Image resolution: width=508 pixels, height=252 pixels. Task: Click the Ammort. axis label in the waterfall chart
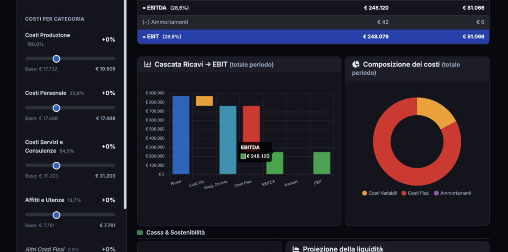291,183
